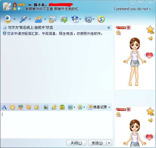156x148 pixels.
Task: Open send key options arrow beside 发送
Action: pos(109,143)
